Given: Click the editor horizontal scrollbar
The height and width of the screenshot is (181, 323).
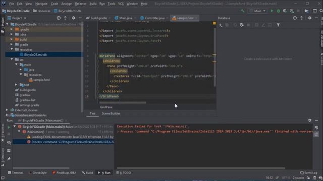Looking at the screenshot, I should pyautogui.click(x=123, y=103).
